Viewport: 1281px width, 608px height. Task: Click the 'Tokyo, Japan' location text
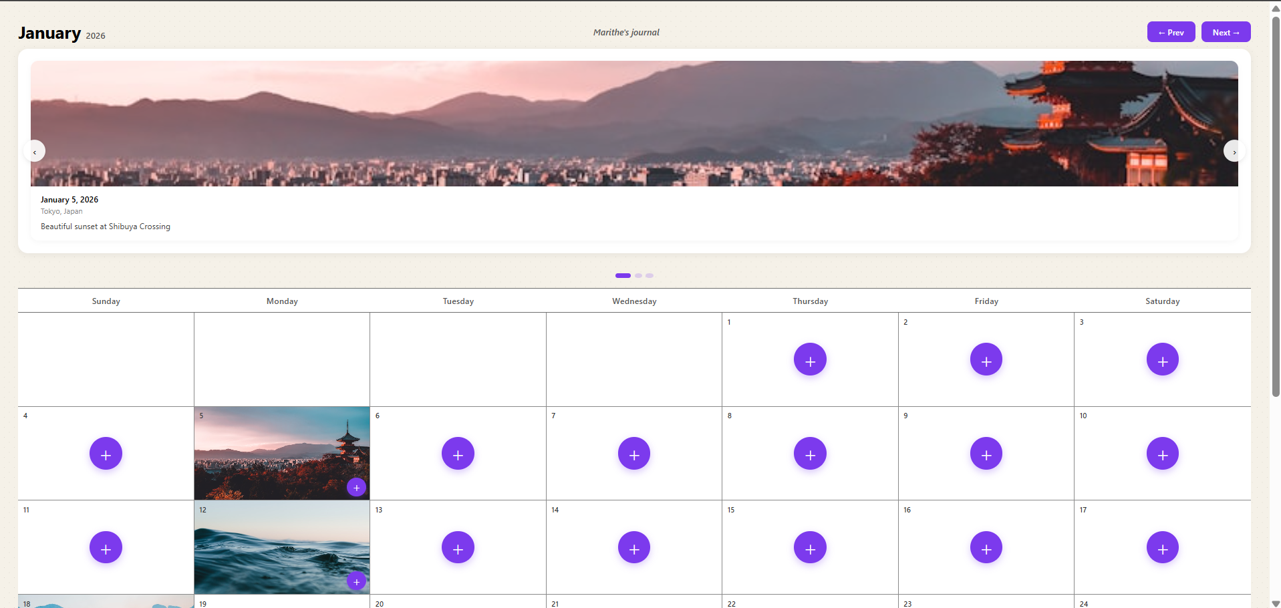coord(61,211)
